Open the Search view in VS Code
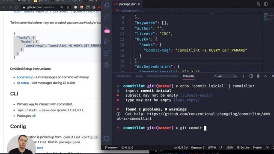 click(x=107, y=17)
